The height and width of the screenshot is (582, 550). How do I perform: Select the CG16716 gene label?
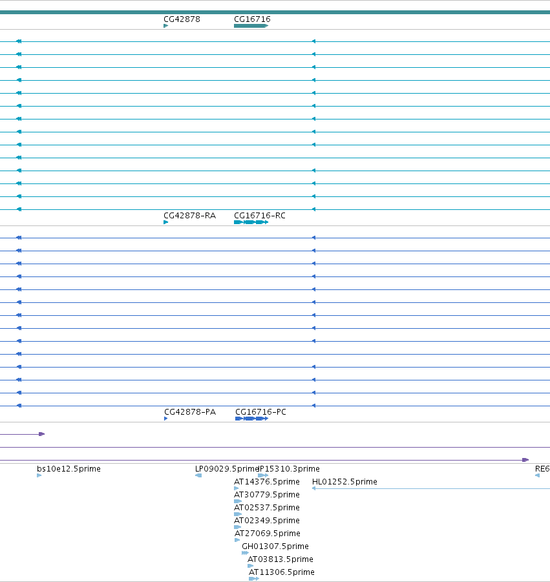coord(252,19)
